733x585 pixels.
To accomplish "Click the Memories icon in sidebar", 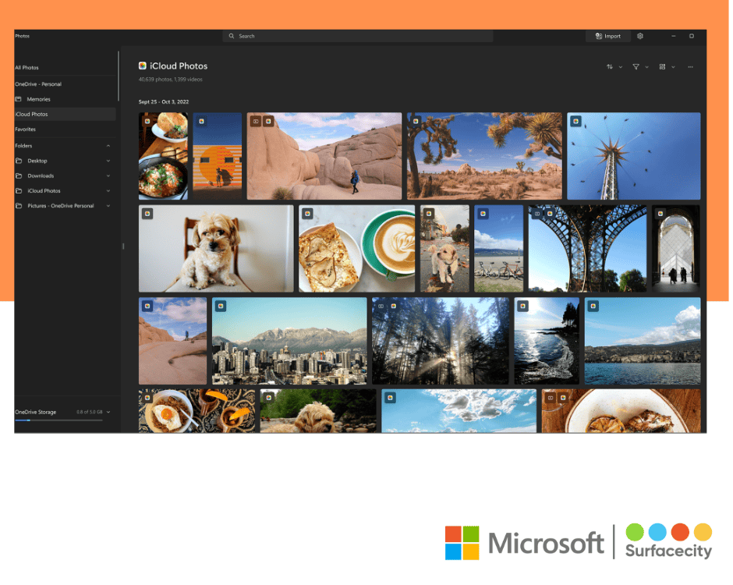I will [19, 99].
